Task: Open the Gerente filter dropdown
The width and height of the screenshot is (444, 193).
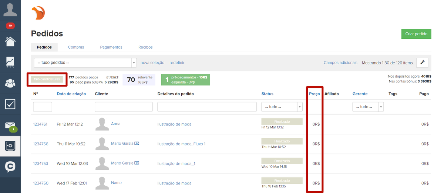Action: click(x=368, y=107)
